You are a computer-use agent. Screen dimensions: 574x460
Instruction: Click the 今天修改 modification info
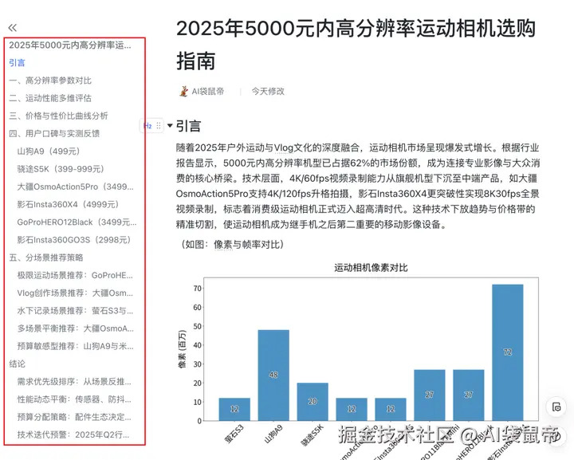[268, 91]
